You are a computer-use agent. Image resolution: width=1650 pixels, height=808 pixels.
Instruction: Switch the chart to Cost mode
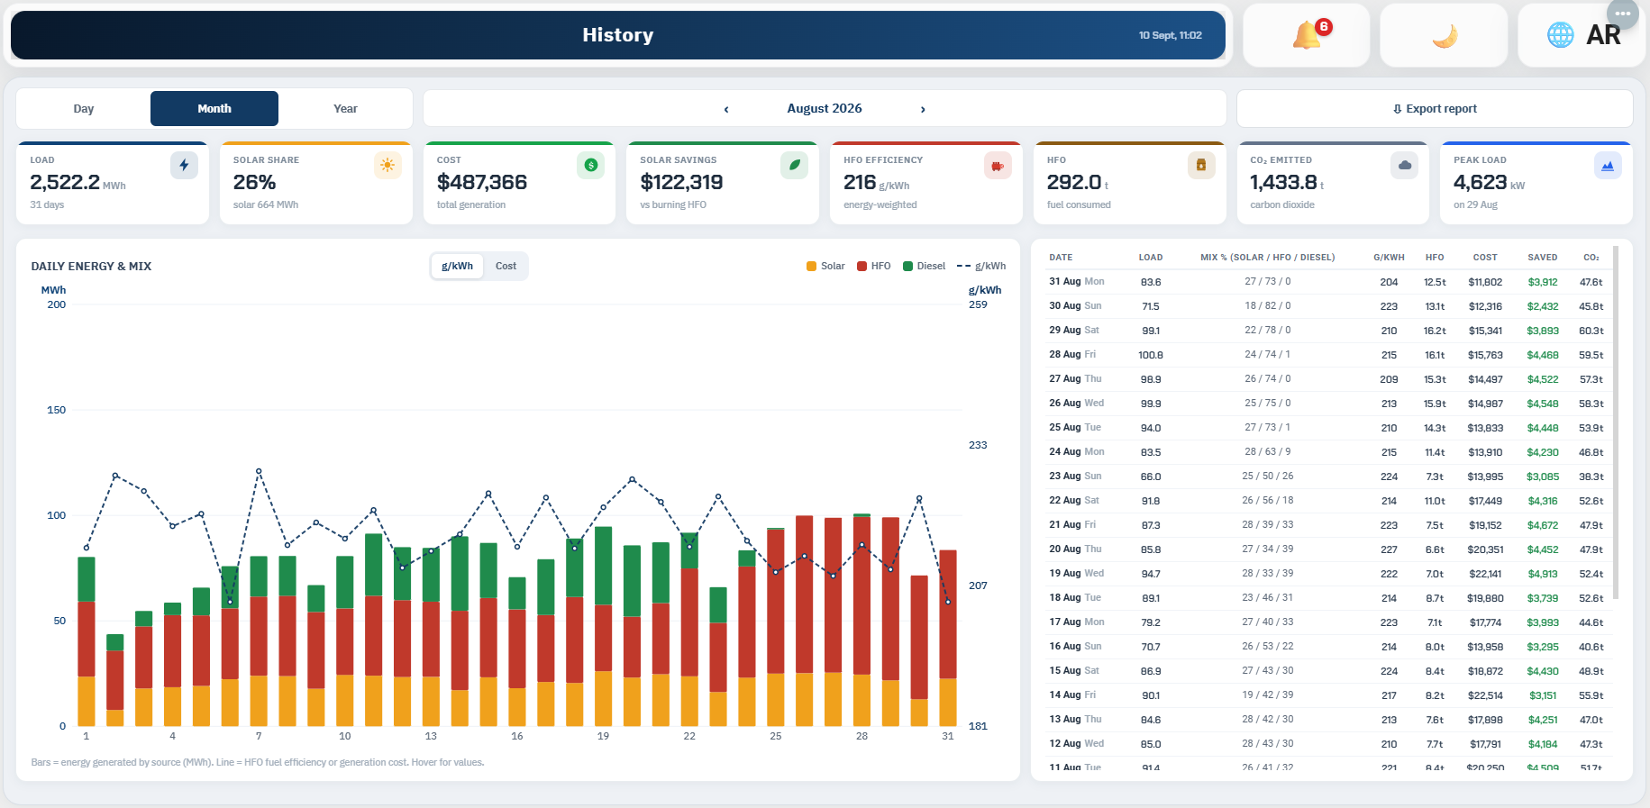(x=506, y=267)
